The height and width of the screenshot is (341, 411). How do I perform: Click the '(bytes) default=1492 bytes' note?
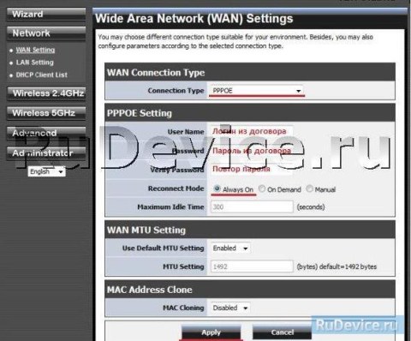(x=337, y=266)
